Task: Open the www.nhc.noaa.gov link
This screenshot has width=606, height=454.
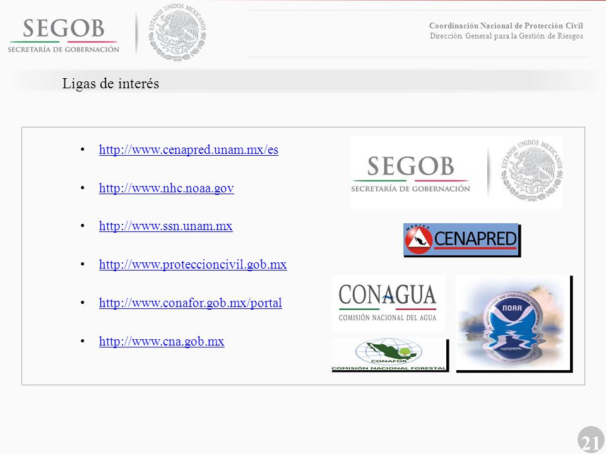Action: tap(167, 188)
